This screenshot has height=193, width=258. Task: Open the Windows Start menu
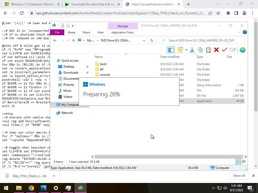6,188
